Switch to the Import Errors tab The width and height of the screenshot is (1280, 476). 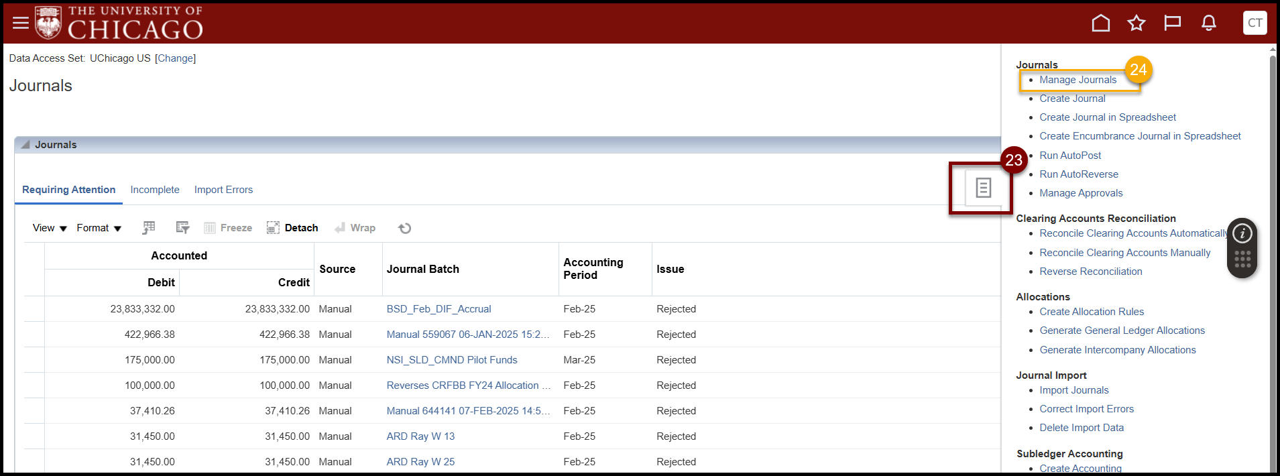(223, 190)
